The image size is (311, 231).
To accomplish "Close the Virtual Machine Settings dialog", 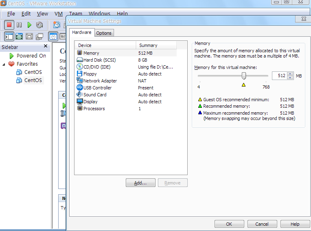I will tap(304, 19).
